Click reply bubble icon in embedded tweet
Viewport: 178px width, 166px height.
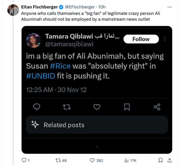(x=37, y=107)
